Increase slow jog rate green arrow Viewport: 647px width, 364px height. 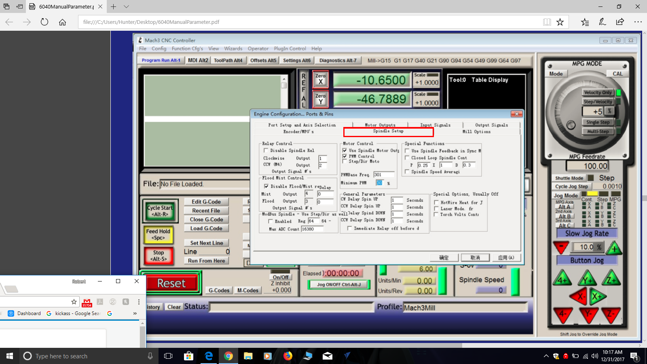pos(614,247)
